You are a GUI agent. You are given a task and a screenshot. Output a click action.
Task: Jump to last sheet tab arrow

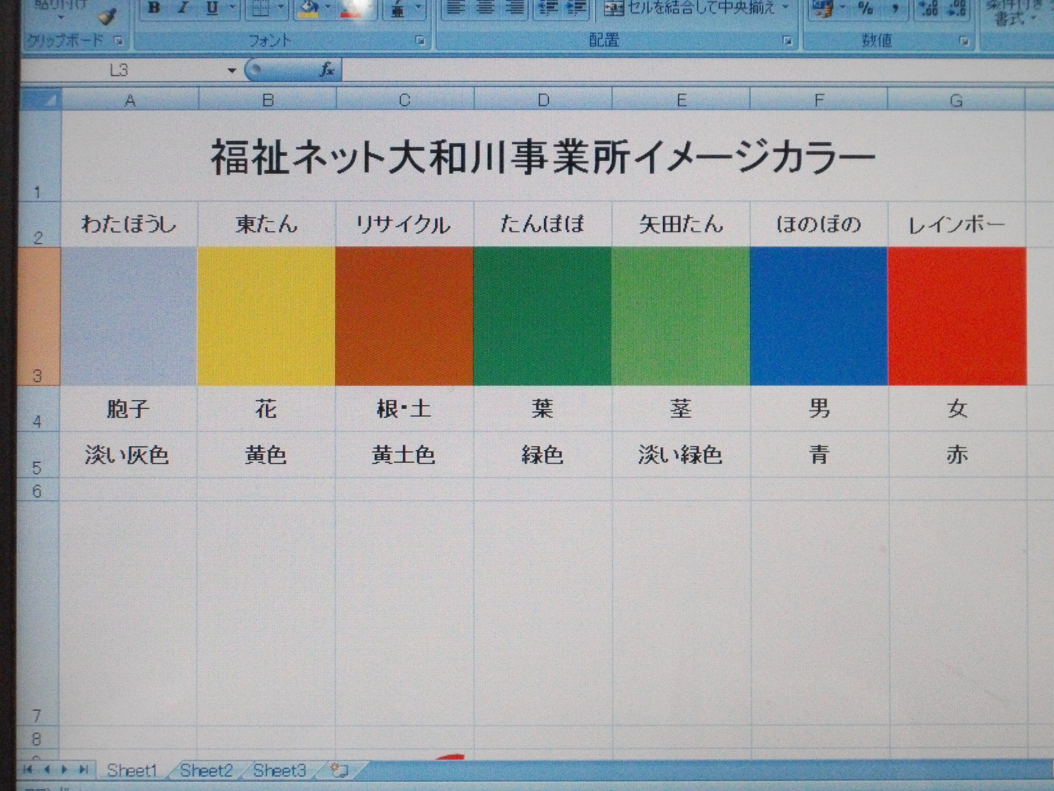84,770
